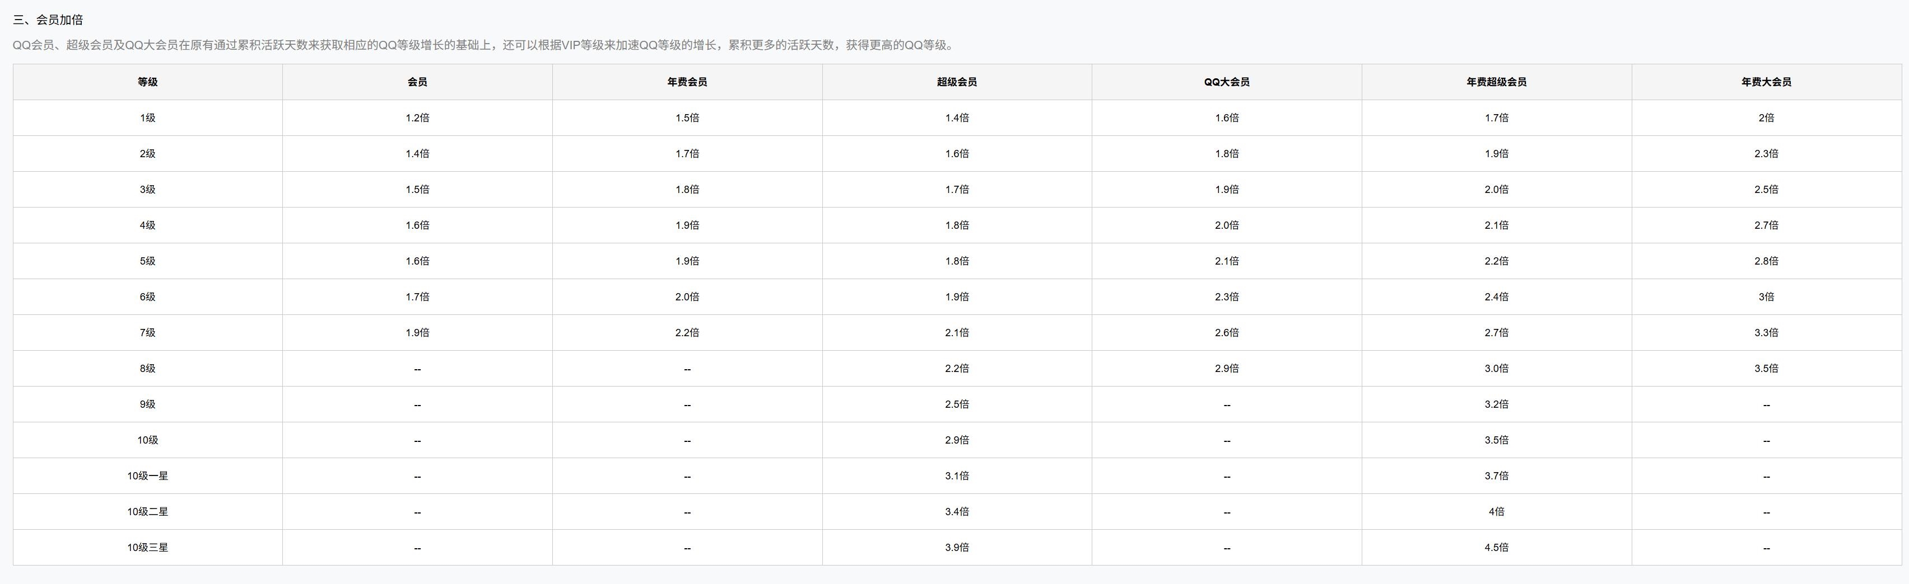Click the 2.6倍 cell in the 7级 row
Viewport: 1909px width, 584px height.
[1227, 333]
